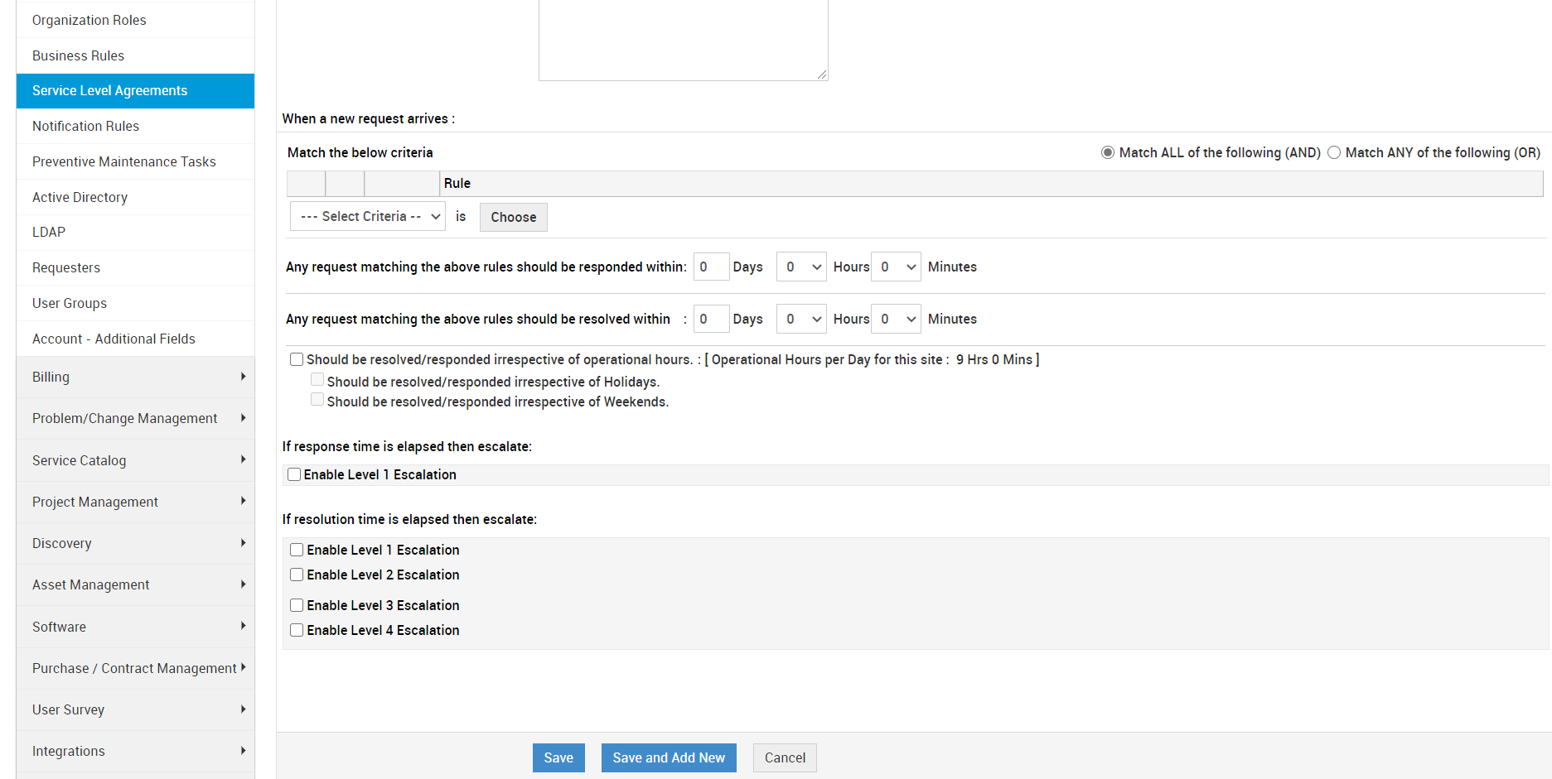Open Business Rules in sidebar

[78, 55]
